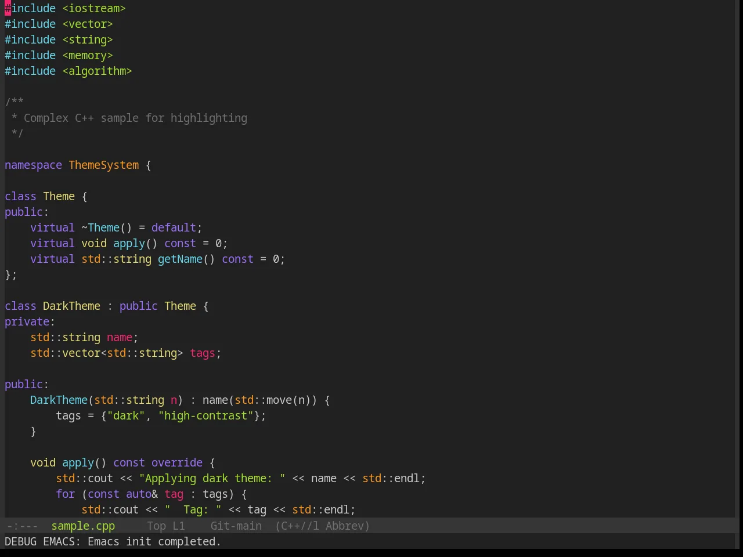Click the sample.cpp buffer name in mode line
Viewport: 743px width, 557px height.
(83, 526)
